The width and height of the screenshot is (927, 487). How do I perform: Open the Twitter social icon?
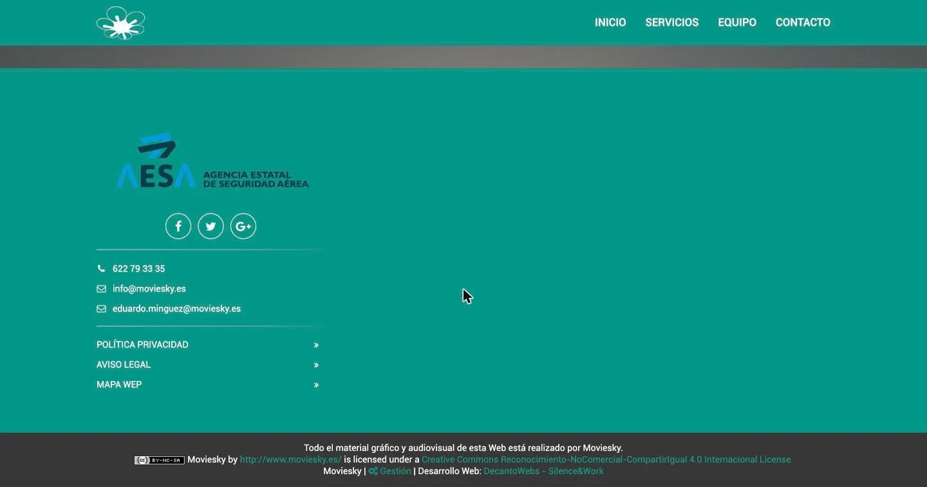click(x=211, y=226)
